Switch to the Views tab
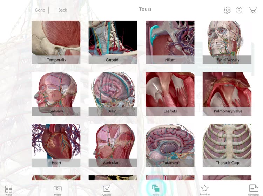This screenshot has height=196, width=263. pos(8,190)
